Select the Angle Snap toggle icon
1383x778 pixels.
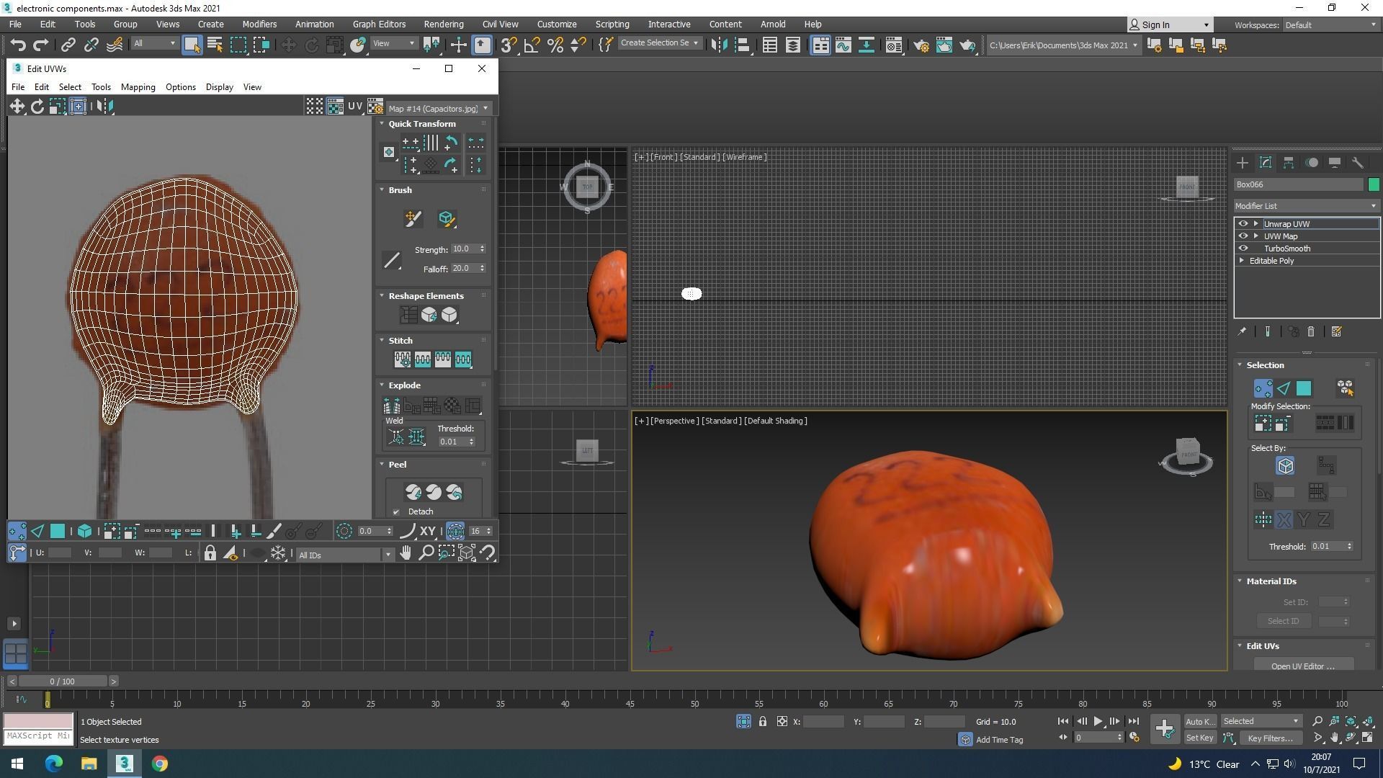[532, 45]
